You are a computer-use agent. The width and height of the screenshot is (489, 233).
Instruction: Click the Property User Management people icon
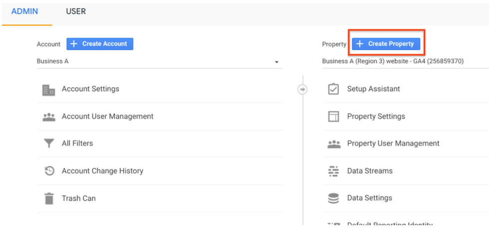click(333, 144)
